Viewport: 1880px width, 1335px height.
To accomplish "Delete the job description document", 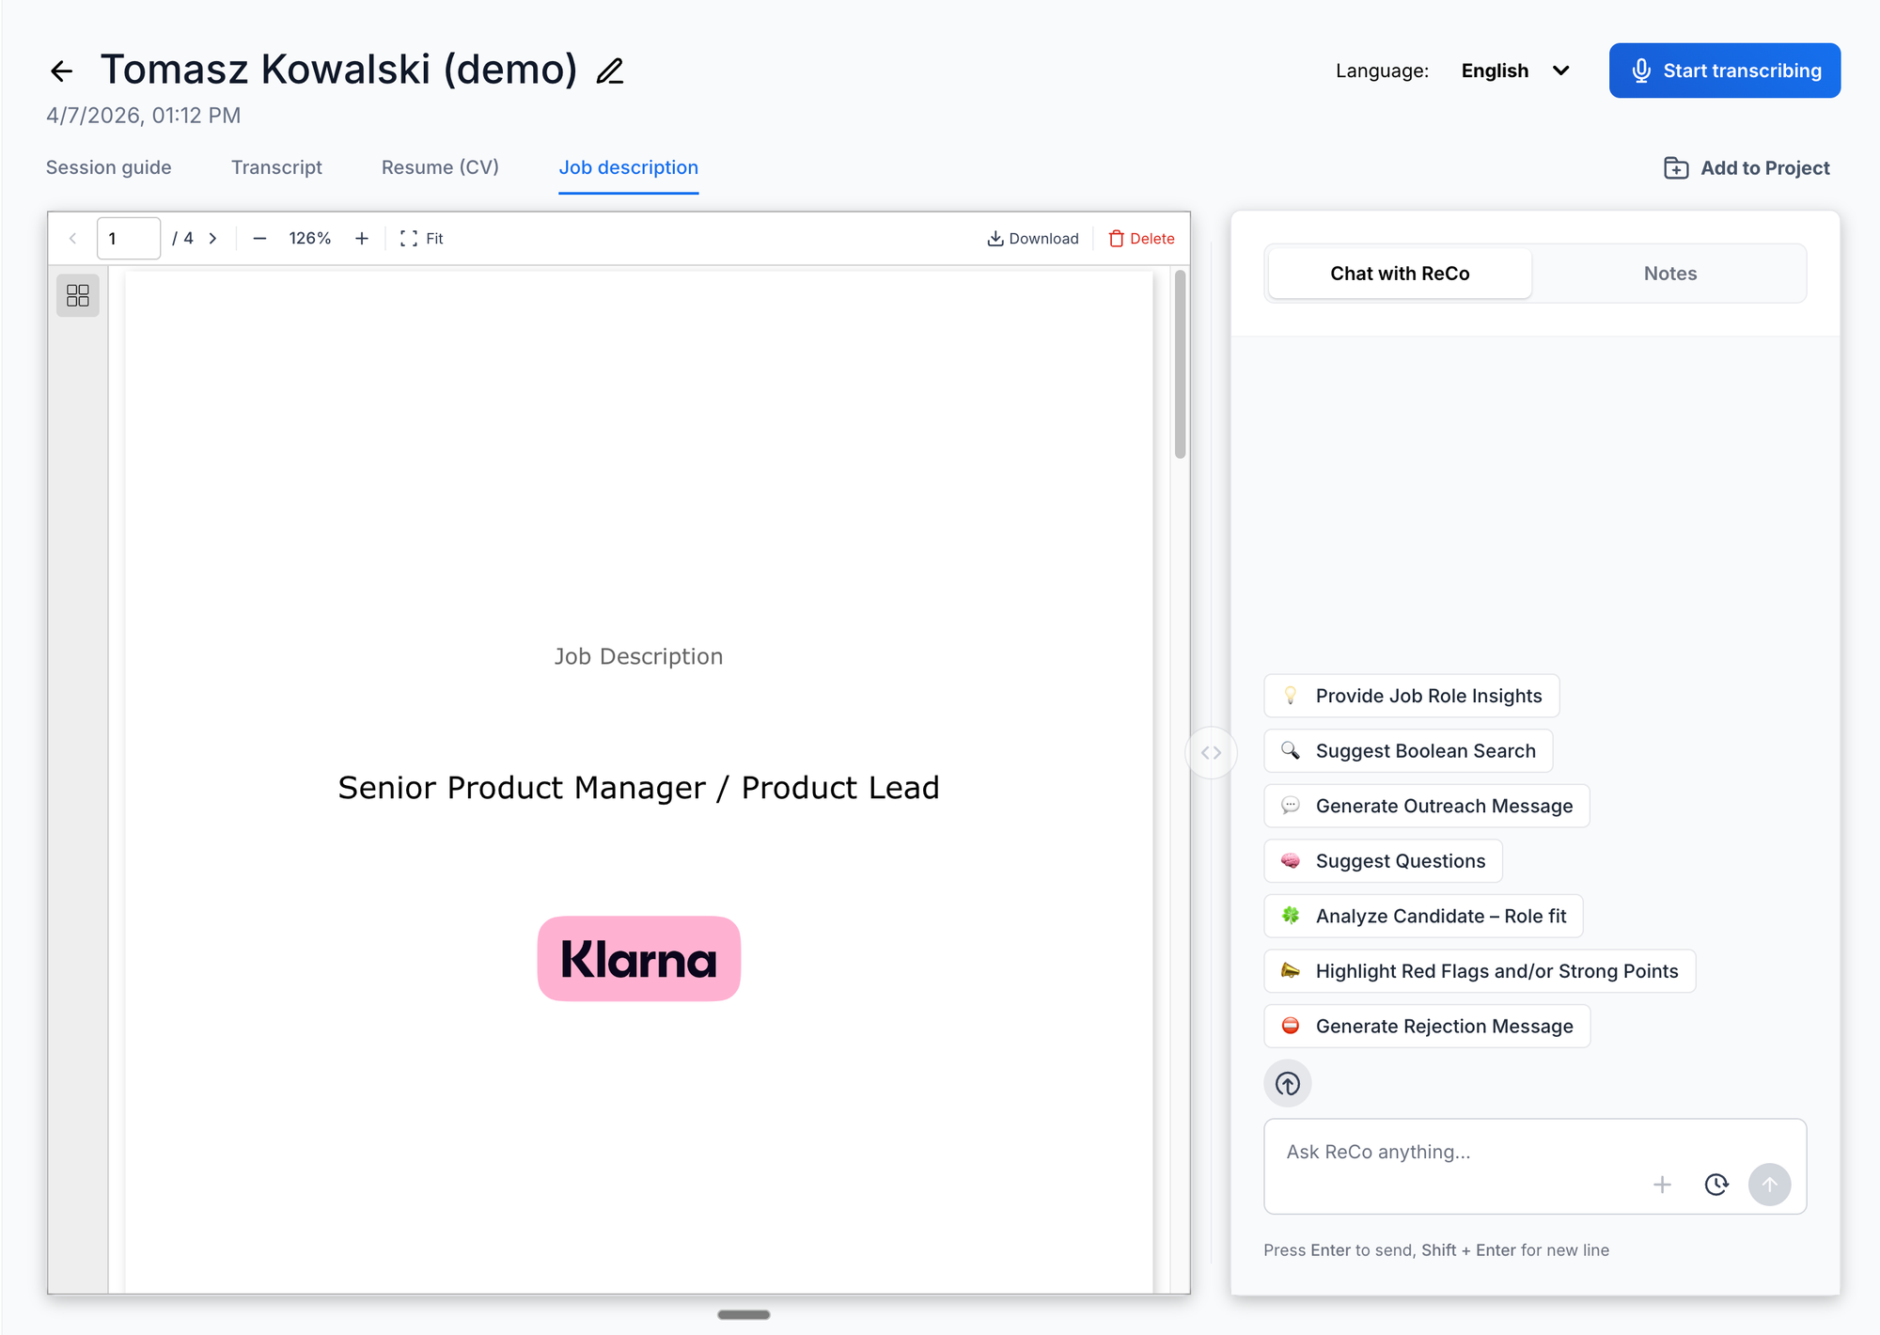I will pyautogui.click(x=1142, y=239).
